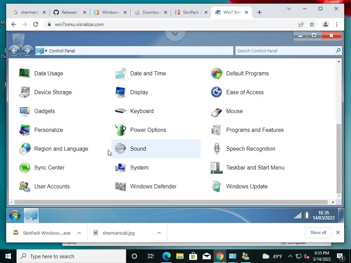Show hidden Windows system tray icons
351x263 pixels.
click(x=290, y=256)
